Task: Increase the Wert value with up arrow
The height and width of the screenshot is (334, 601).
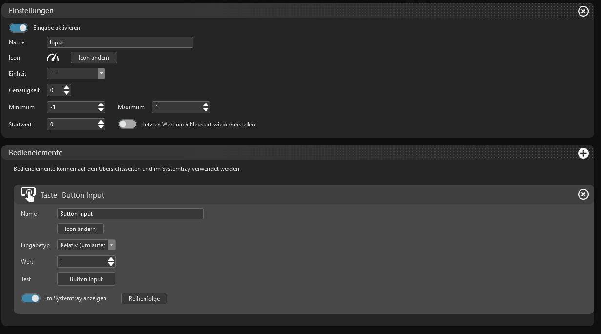Action: 111,259
